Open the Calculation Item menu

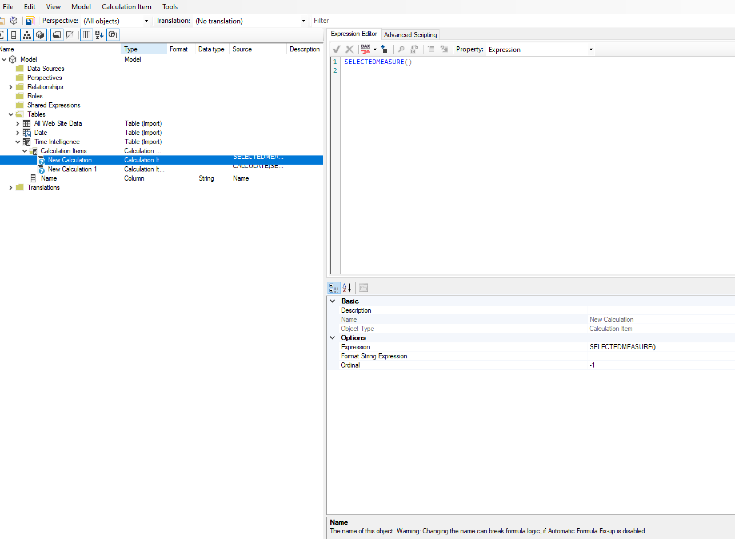click(x=126, y=7)
